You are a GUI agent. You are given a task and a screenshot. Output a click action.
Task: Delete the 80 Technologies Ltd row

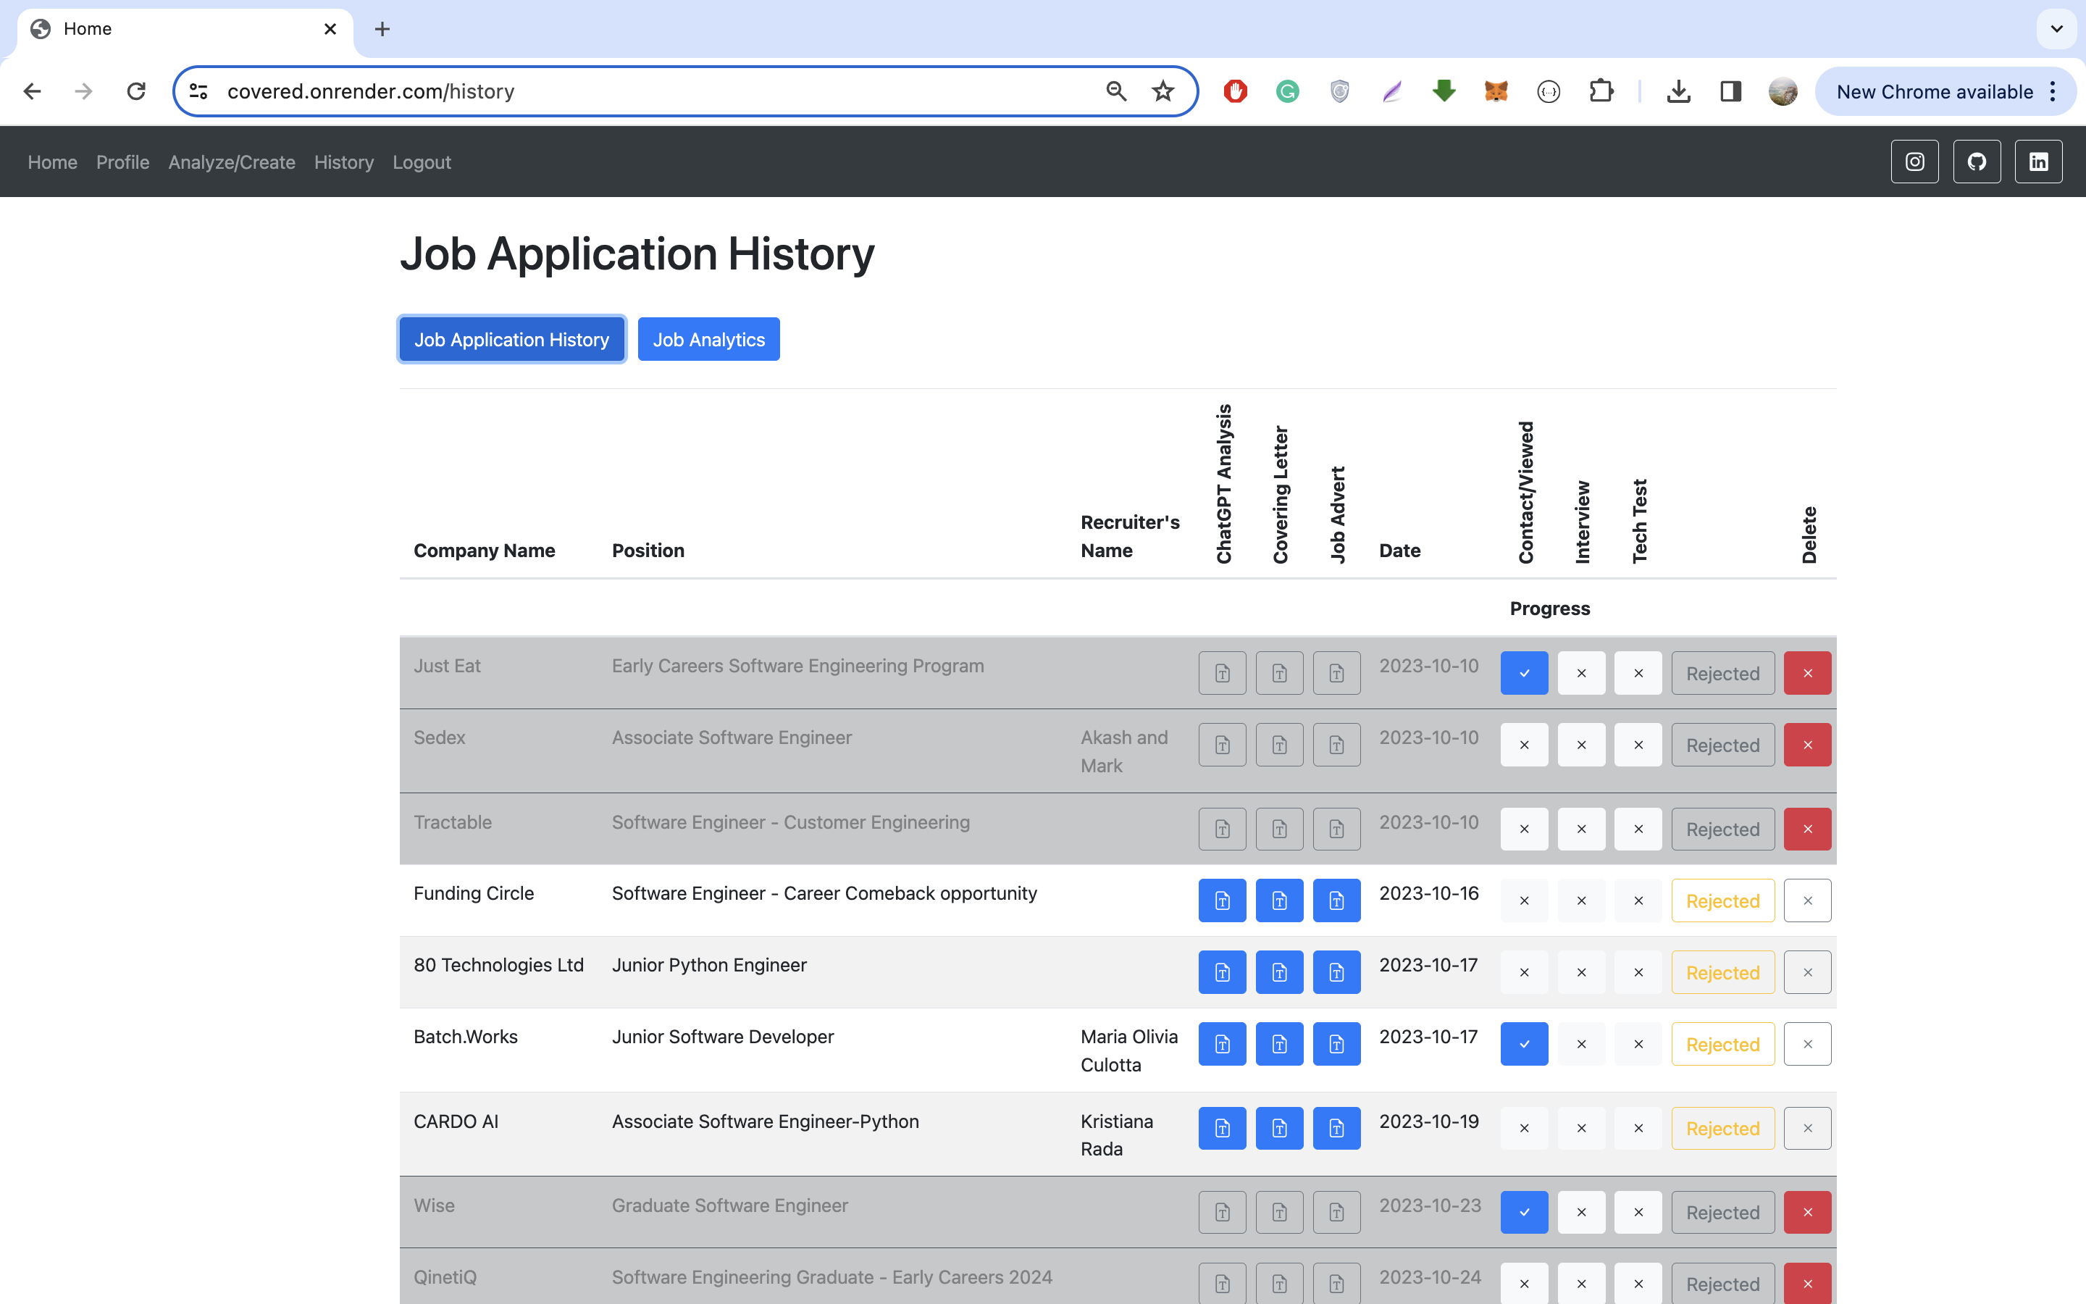tap(1806, 973)
